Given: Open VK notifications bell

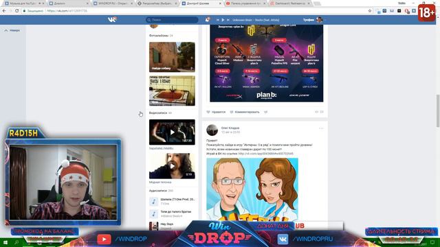Looking at the screenshot, I should click(x=208, y=20).
